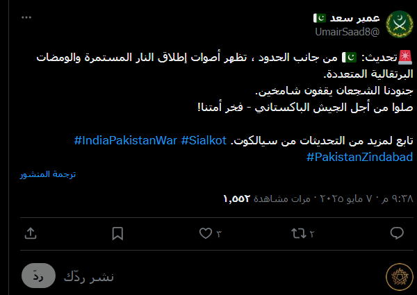
Task: Open the #Sialkot hashtag link
Action: (x=206, y=142)
